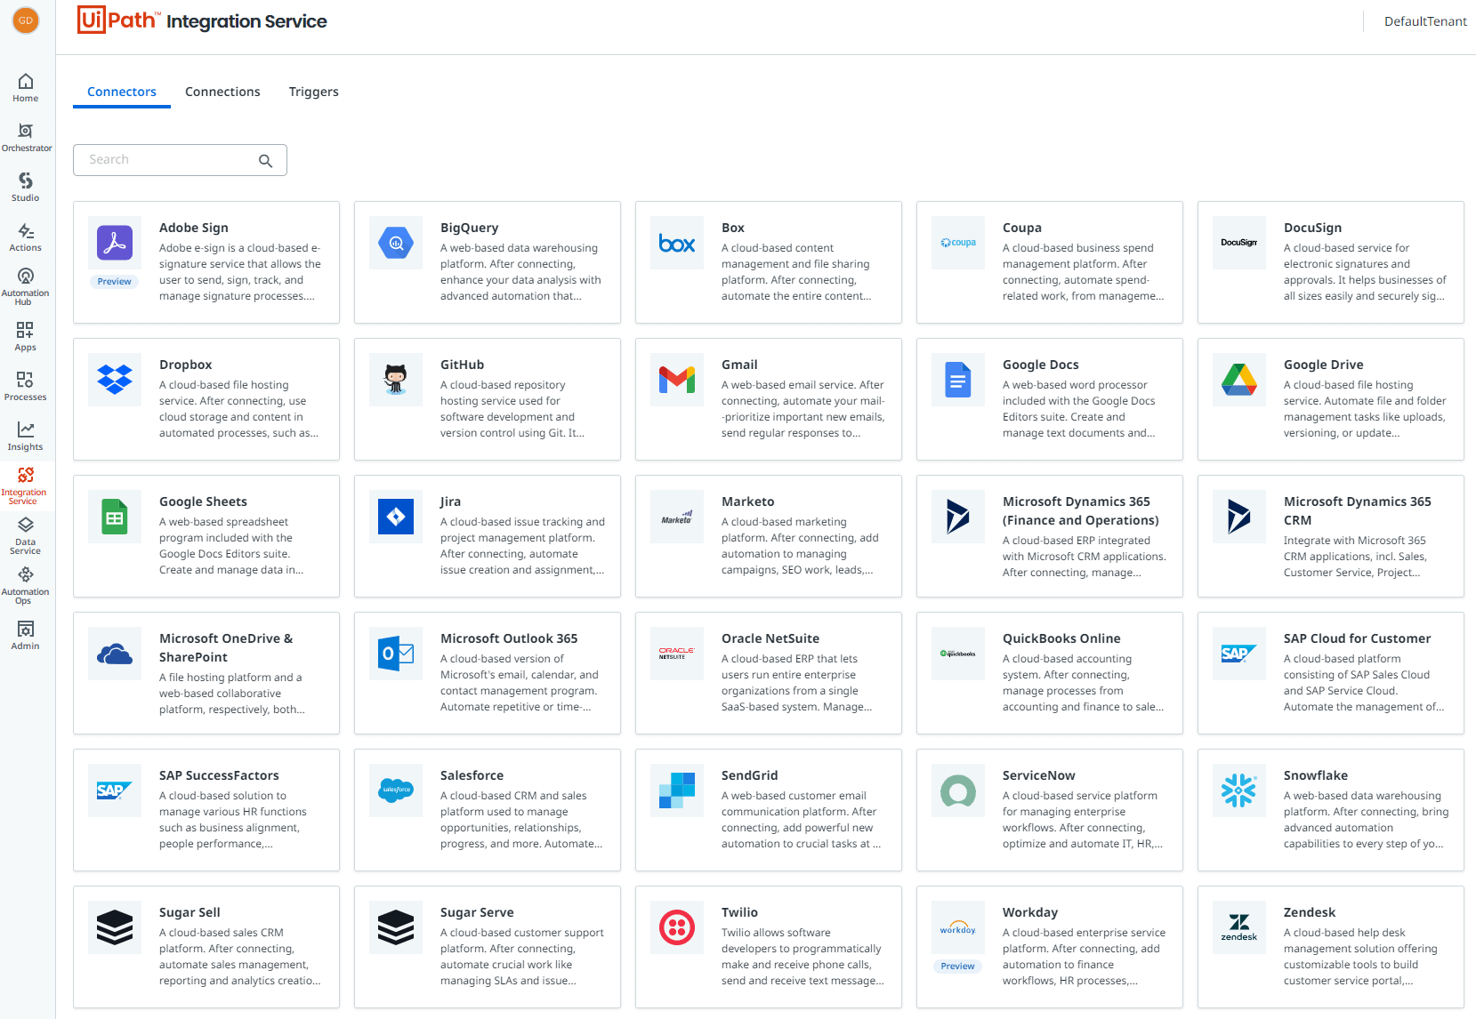Switch to the Connectors tab
1476x1019 pixels.
(122, 92)
